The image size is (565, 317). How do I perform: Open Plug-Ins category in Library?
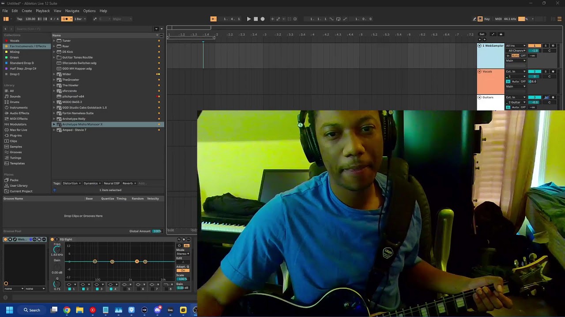15,136
